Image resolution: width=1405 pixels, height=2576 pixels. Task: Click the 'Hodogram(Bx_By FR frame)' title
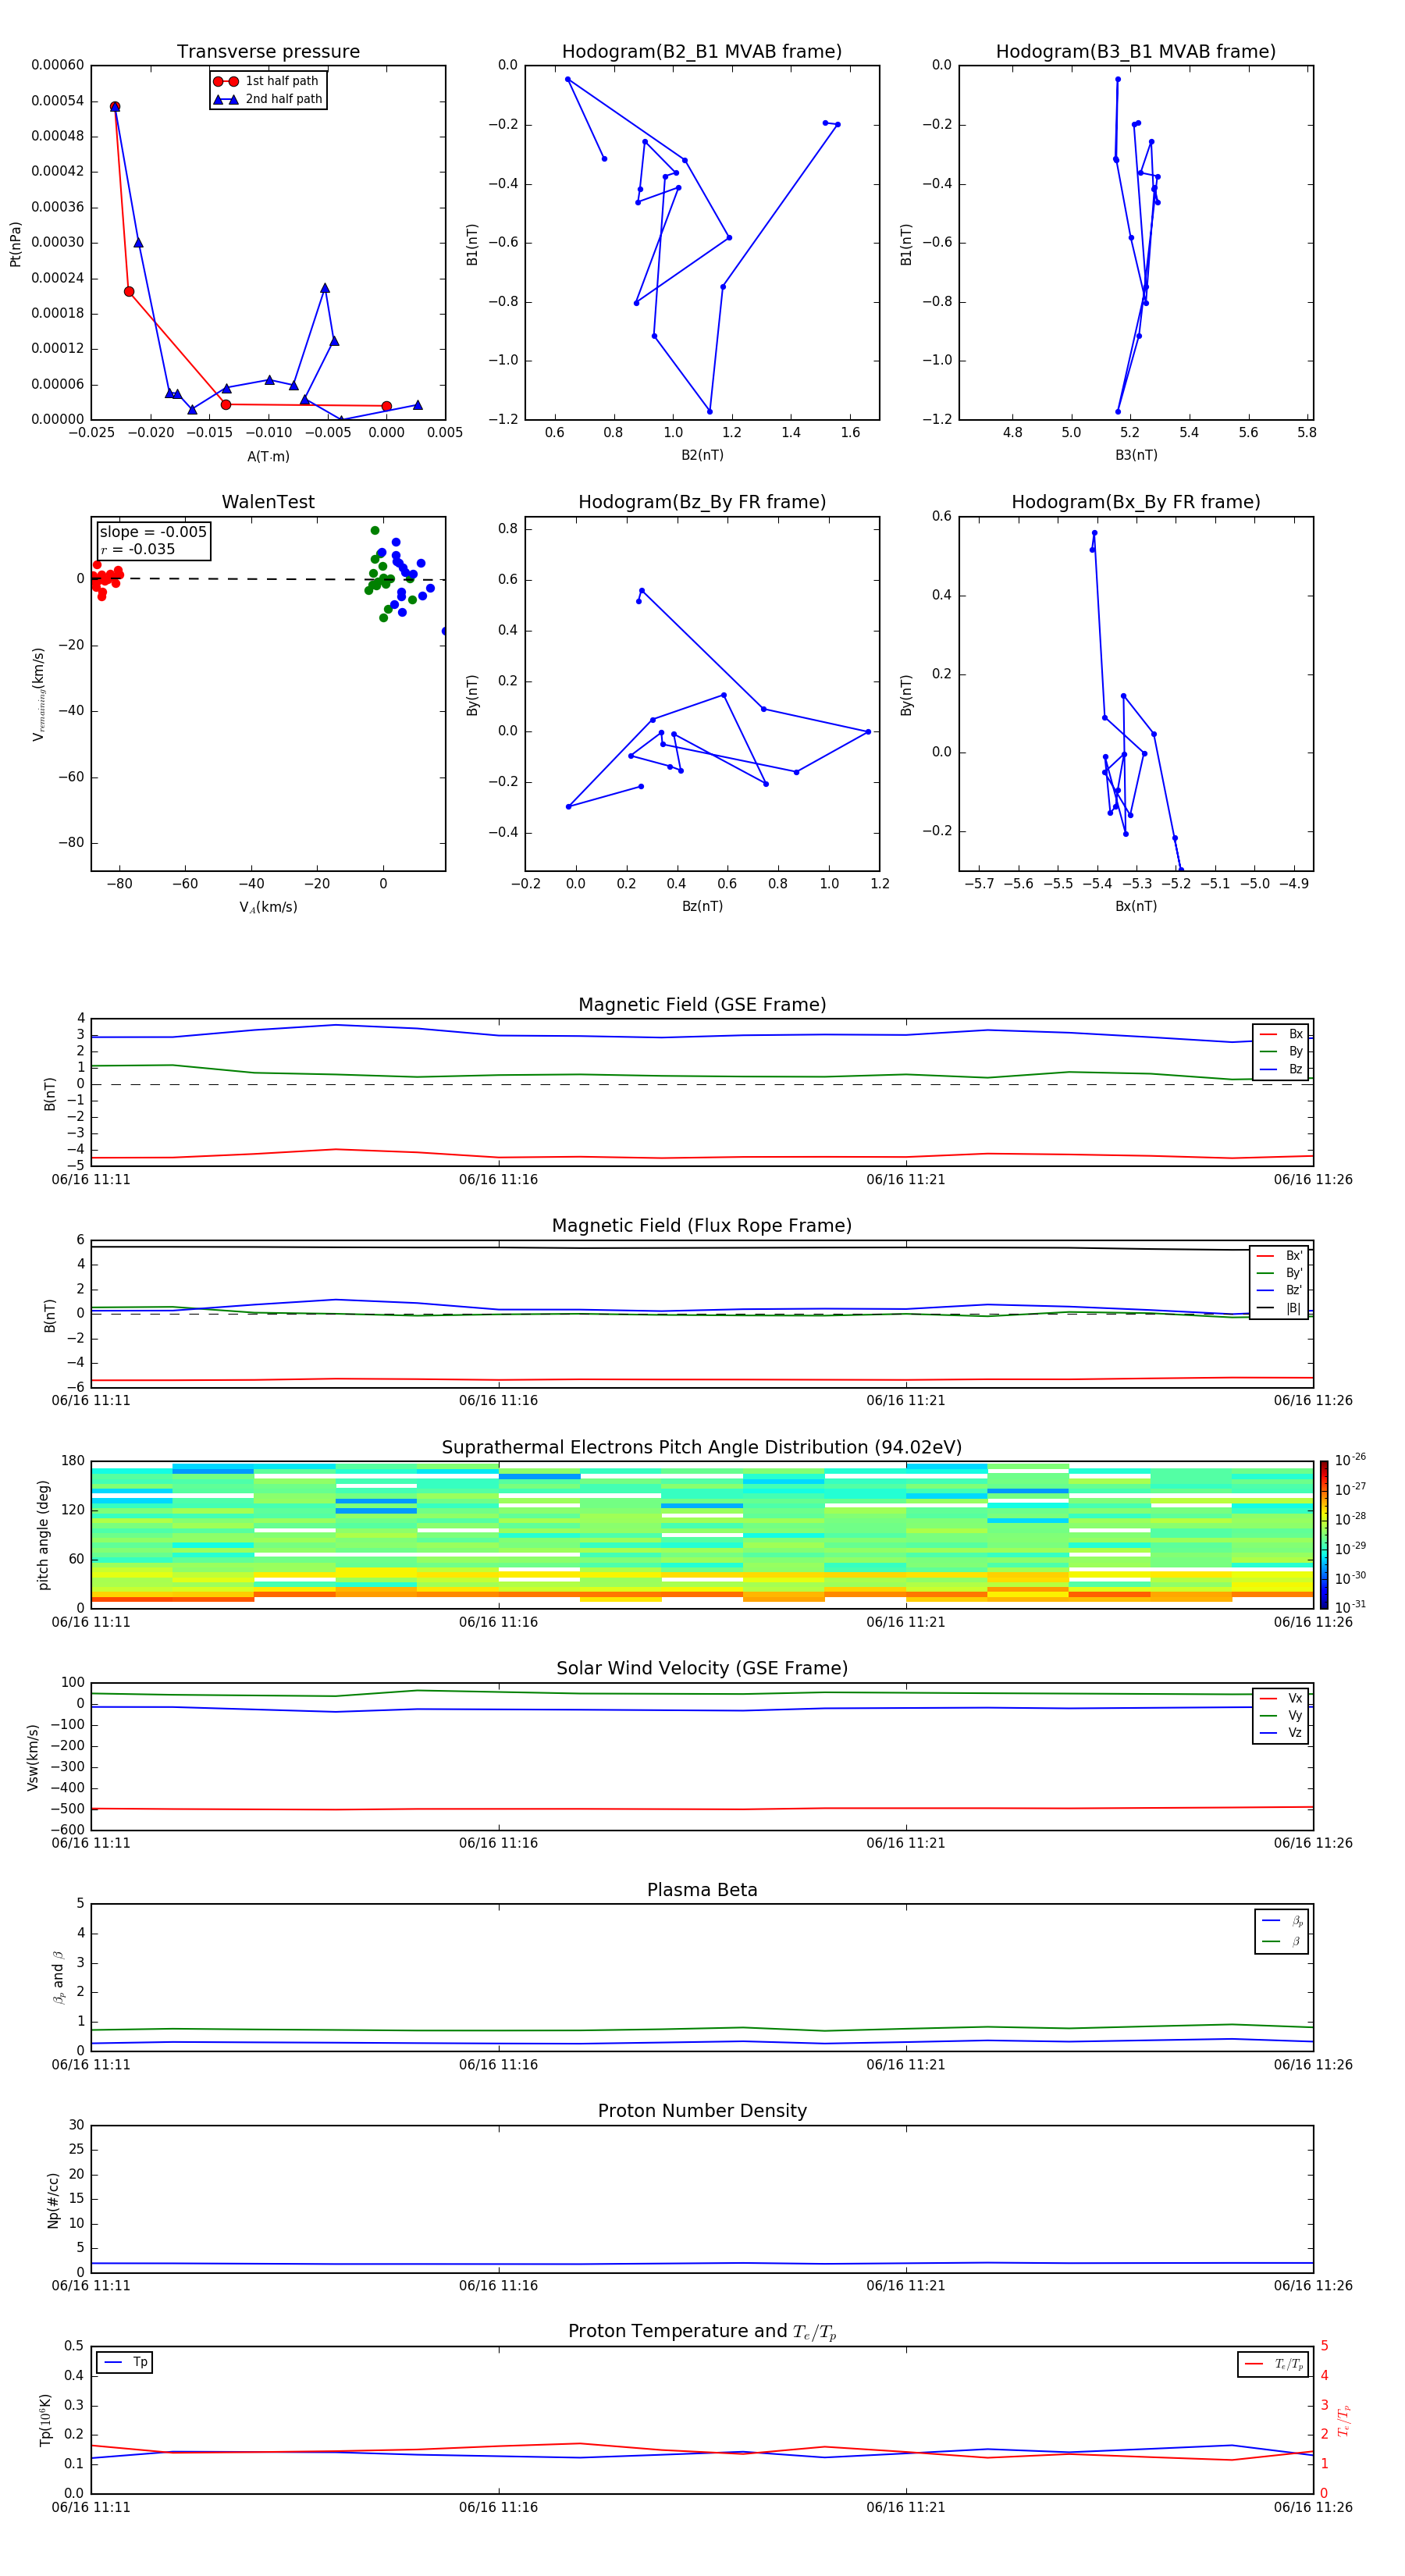pyautogui.click(x=1136, y=502)
